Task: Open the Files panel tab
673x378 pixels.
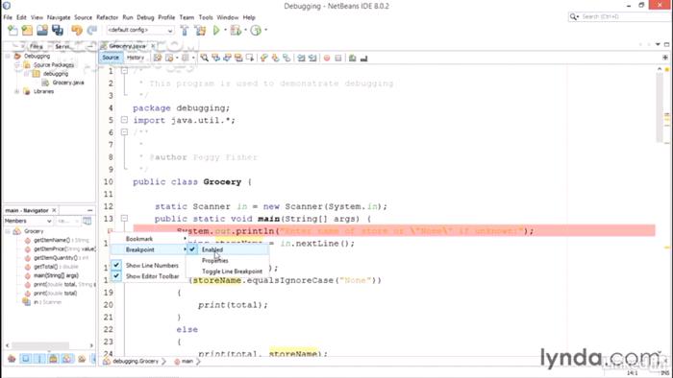Action: click(37, 46)
